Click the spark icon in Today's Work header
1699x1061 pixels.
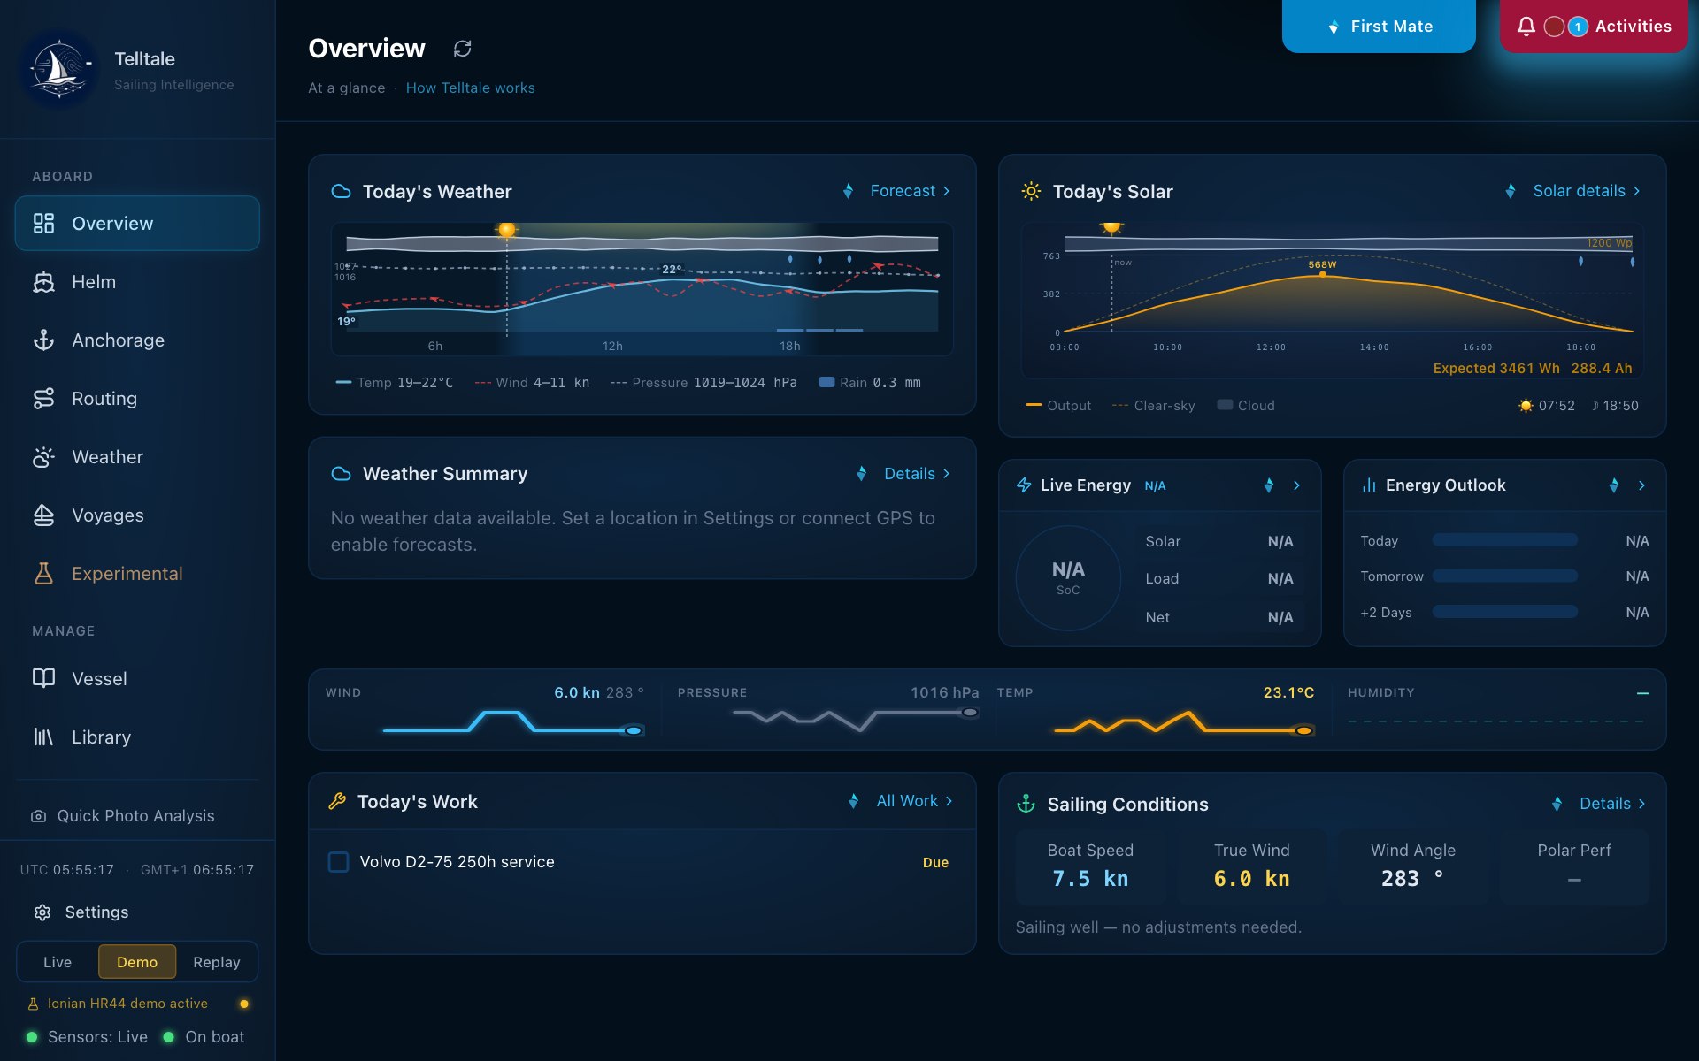tap(853, 801)
